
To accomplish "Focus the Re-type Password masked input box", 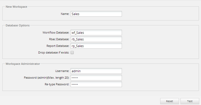I will coord(96,84).
